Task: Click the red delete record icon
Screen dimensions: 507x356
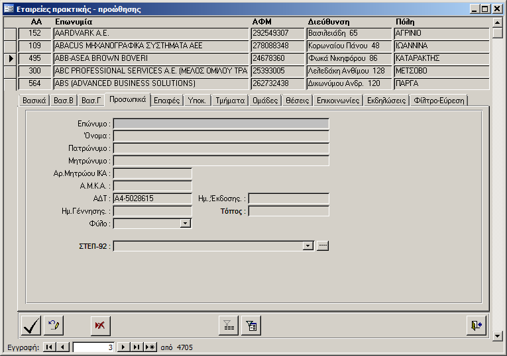Action: click(101, 326)
